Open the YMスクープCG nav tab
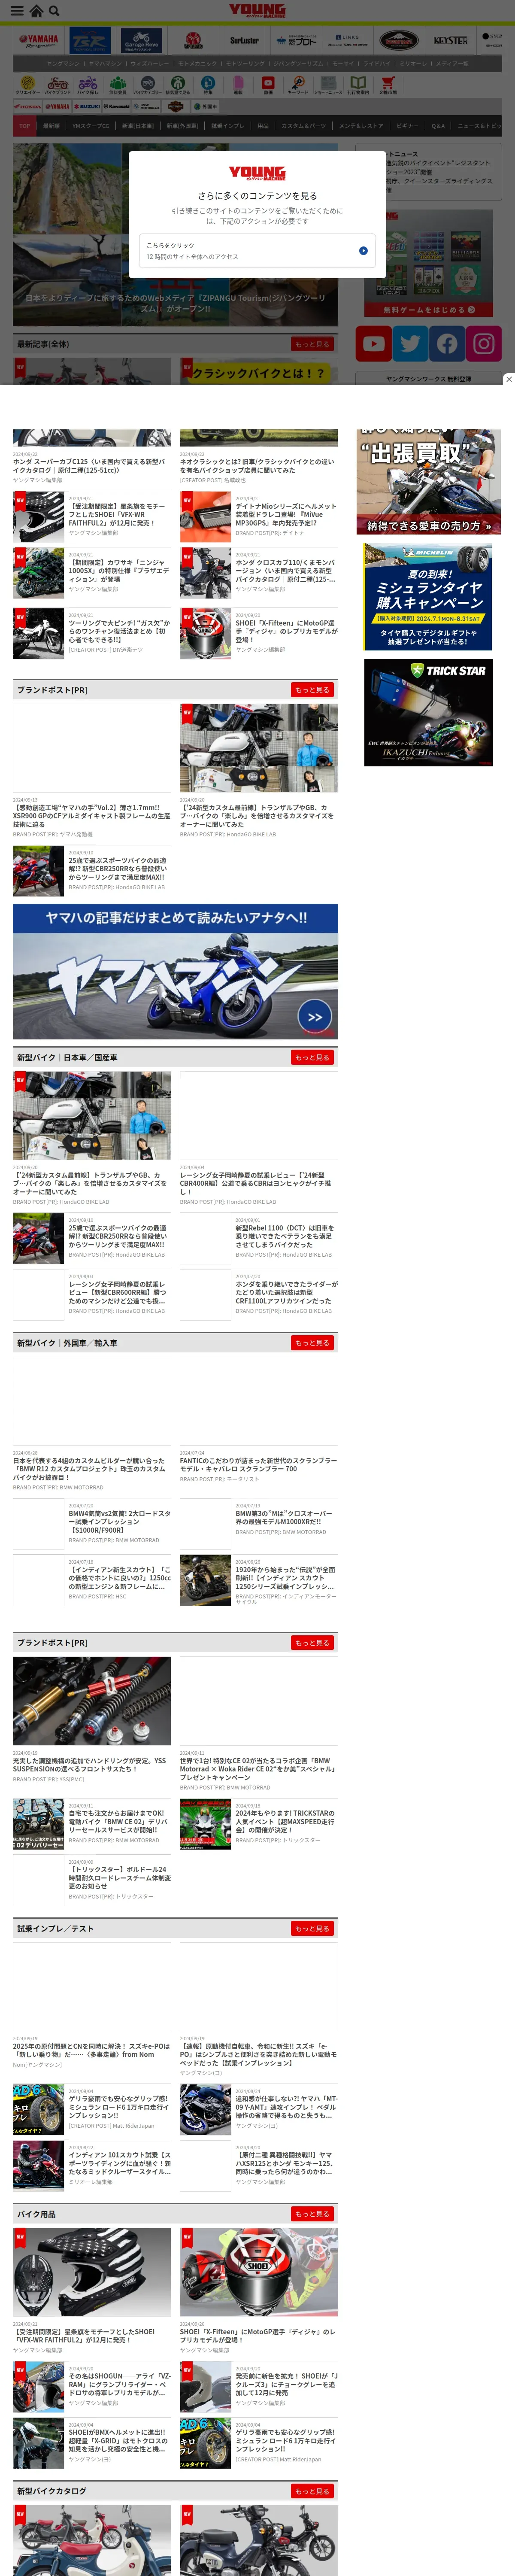The width and height of the screenshot is (515, 2576). pyautogui.click(x=91, y=126)
